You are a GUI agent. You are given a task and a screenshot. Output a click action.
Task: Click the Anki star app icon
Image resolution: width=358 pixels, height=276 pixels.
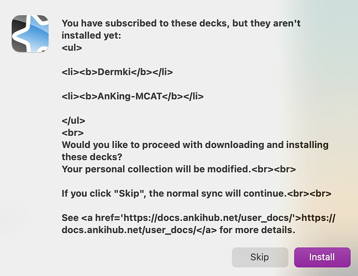coord(30,34)
